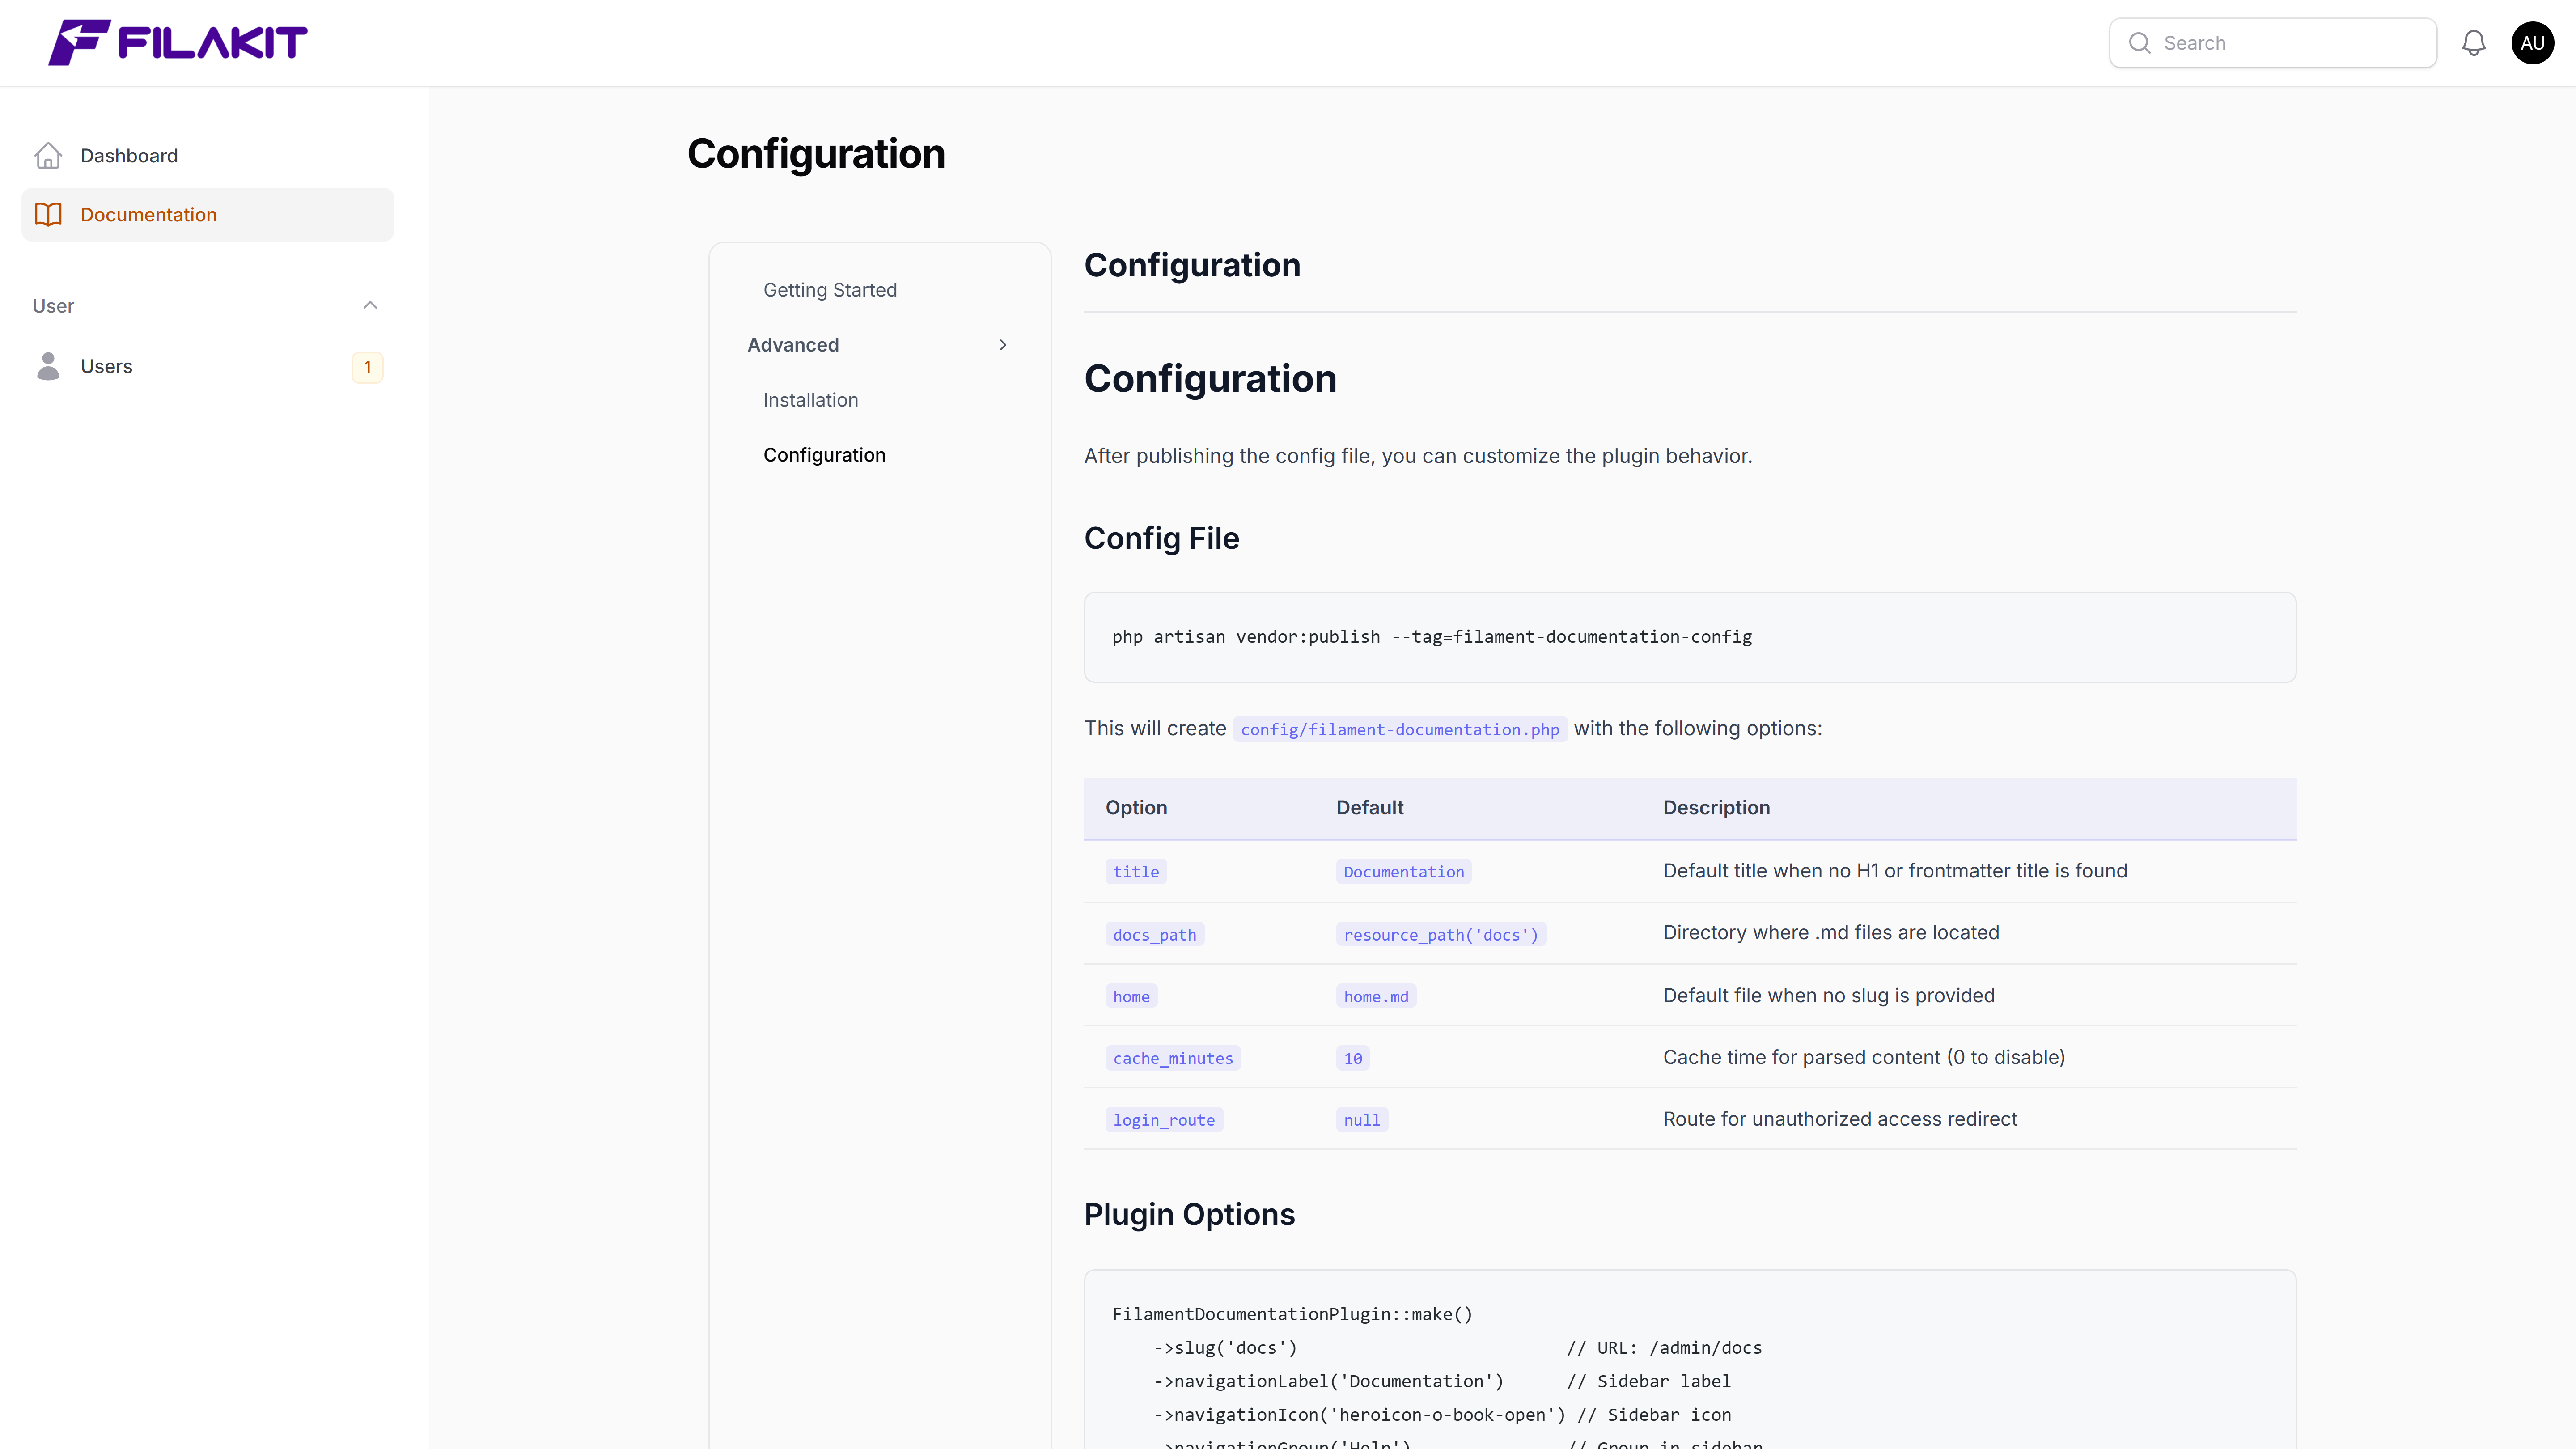Click 'Default file when no slug is provided'

pos(1829,996)
